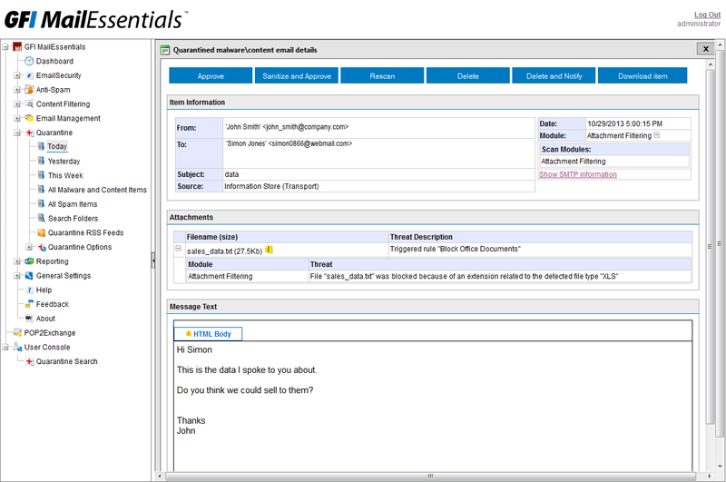The image size is (726, 482).
Task: Expand the EmailSecurity tree node
Action: (17, 75)
